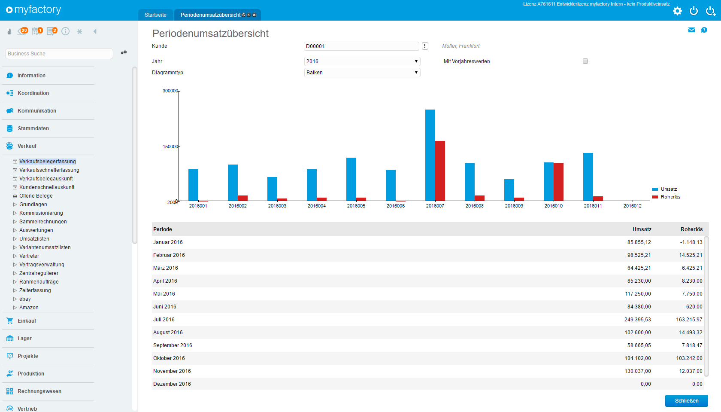The width and height of the screenshot is (721, 412).
Task: Open the calendar icon with badge 1
Action: point(37,31)
